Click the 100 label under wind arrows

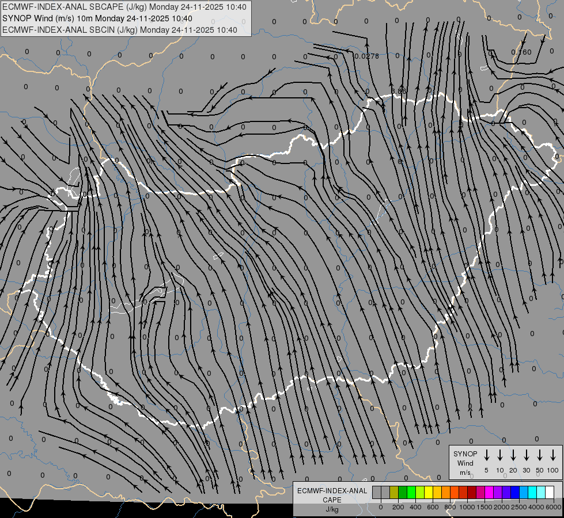tap(553, 470)
